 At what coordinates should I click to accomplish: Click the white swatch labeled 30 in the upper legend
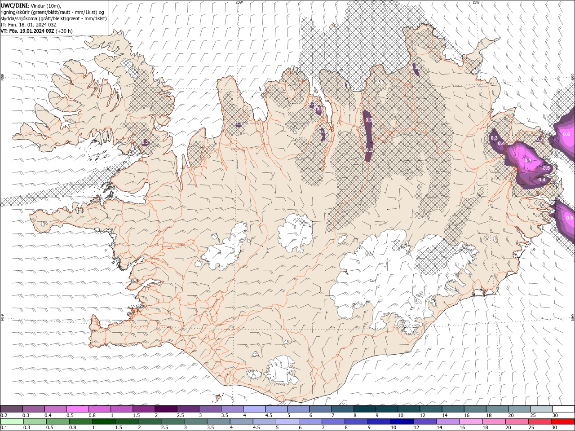563,409
